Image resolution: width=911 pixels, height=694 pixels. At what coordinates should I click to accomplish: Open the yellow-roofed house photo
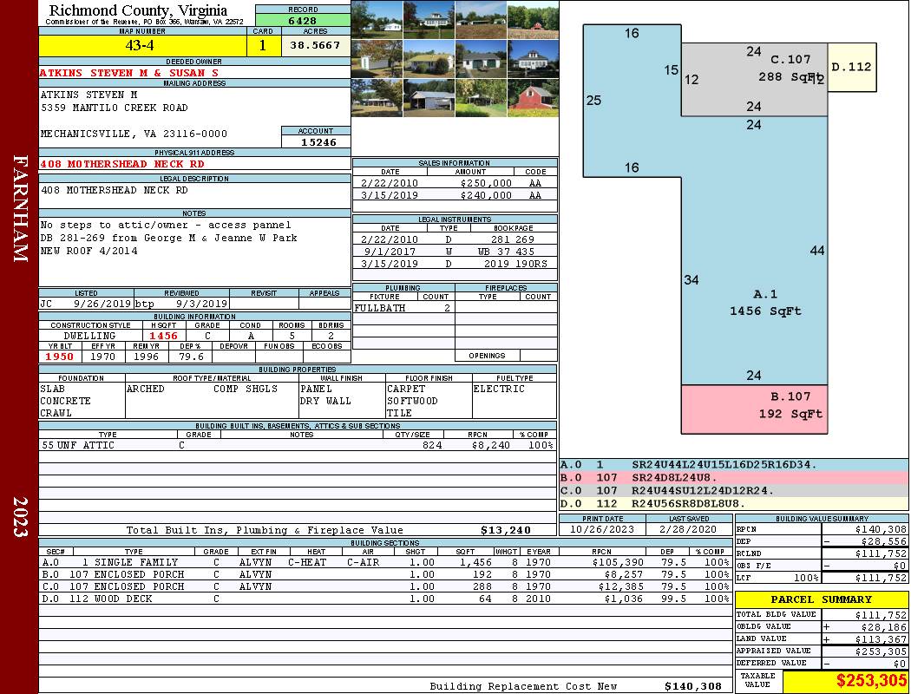point(429,59)
